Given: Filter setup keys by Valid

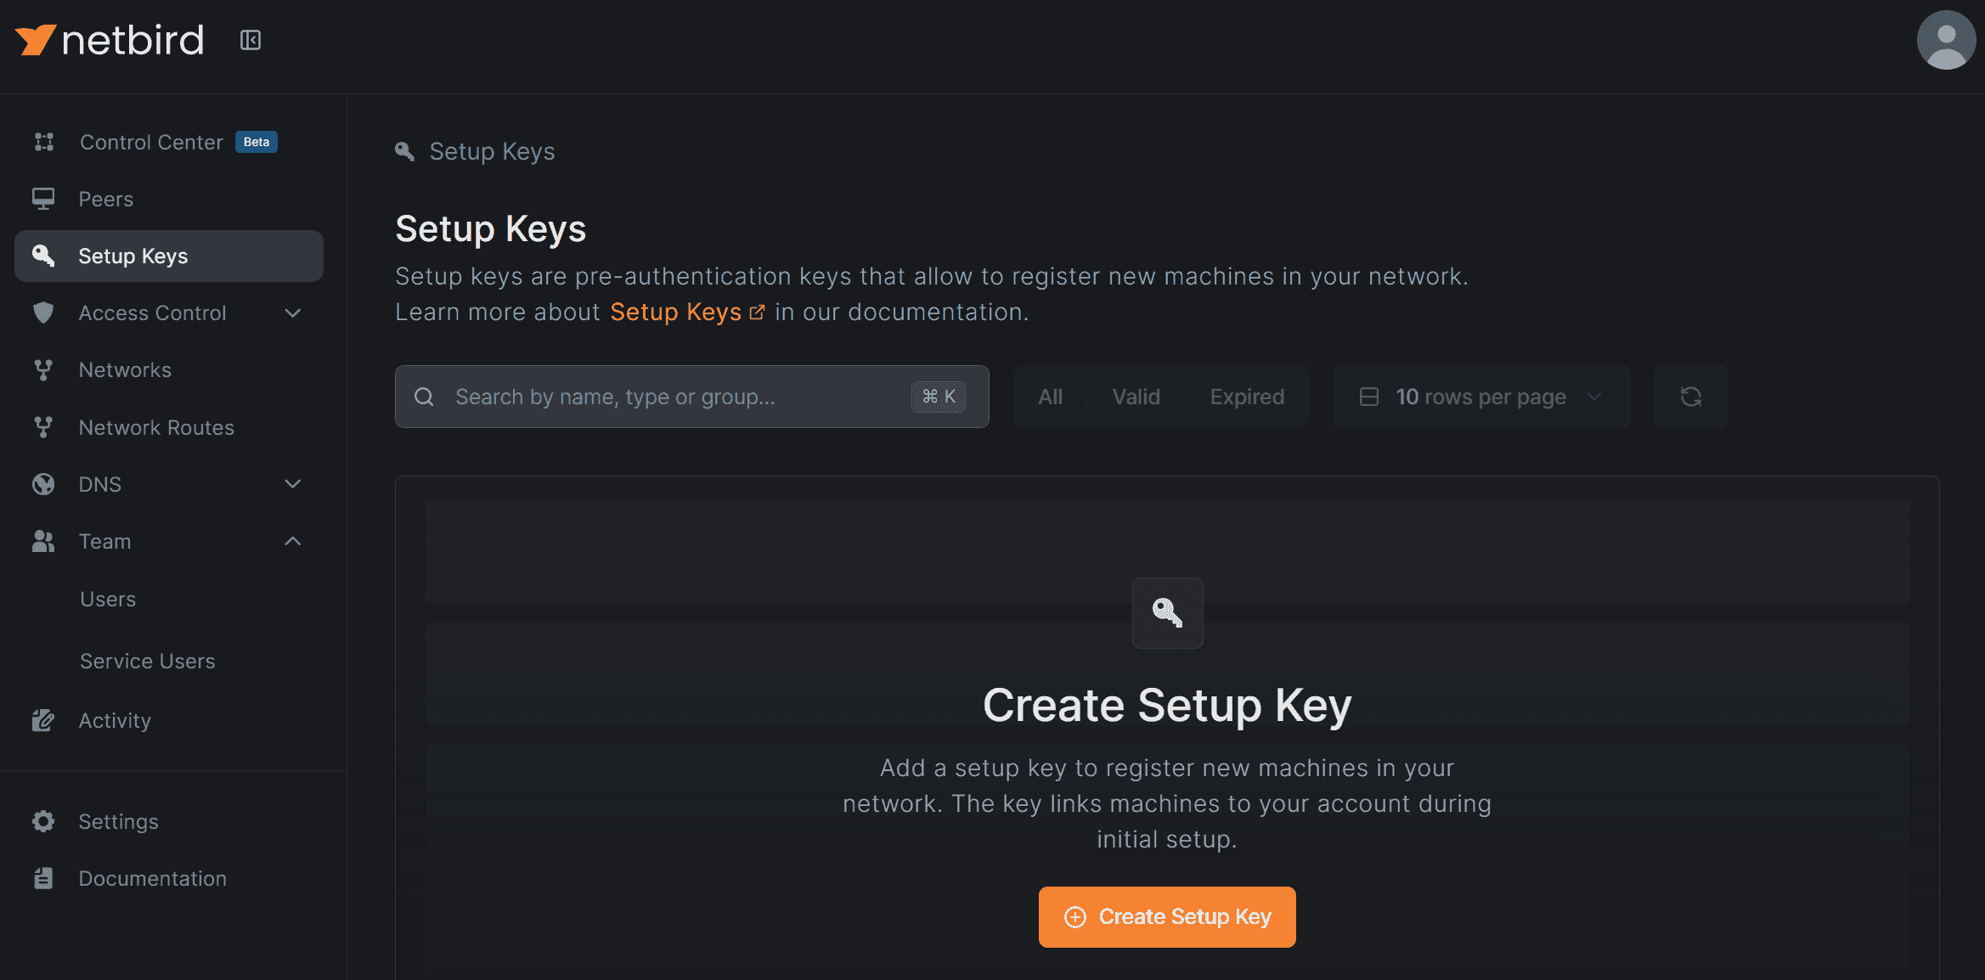Looking at the screenshot, I should [1136, 397].
